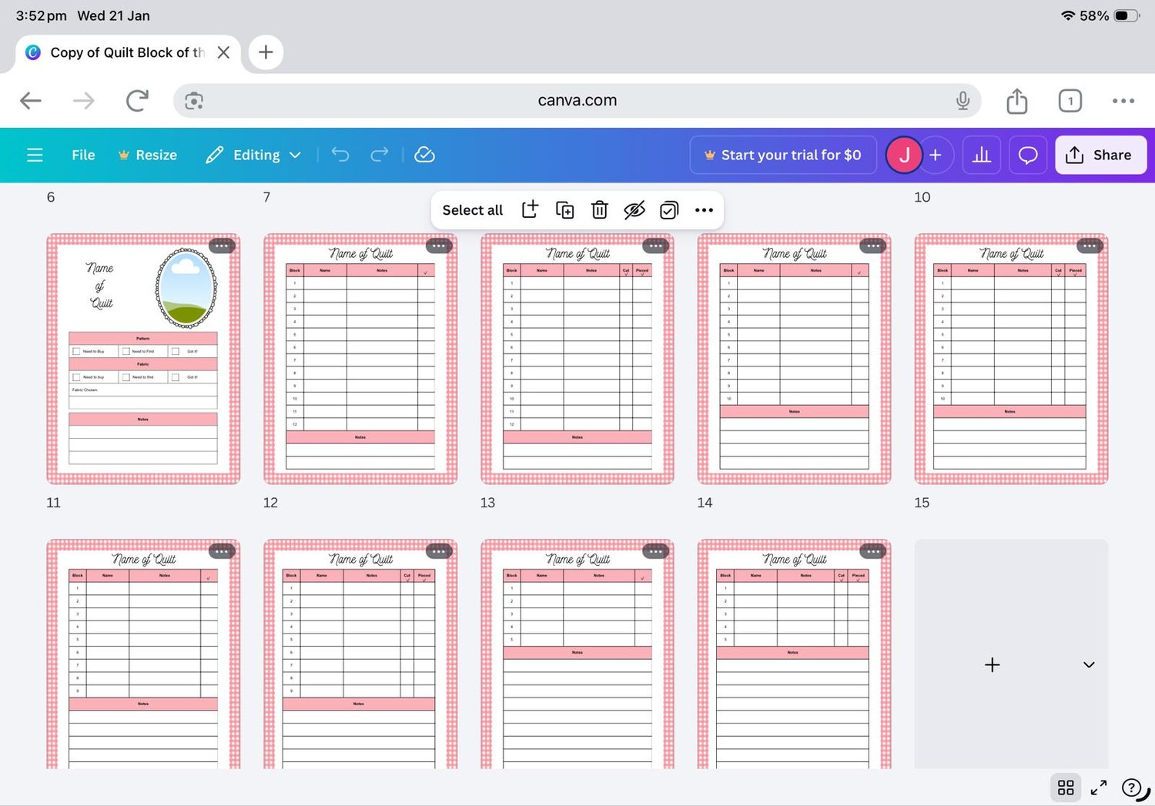Select the page 6 cover thumbnail
Screen dimensions: 1155x806
pos(143,359)
